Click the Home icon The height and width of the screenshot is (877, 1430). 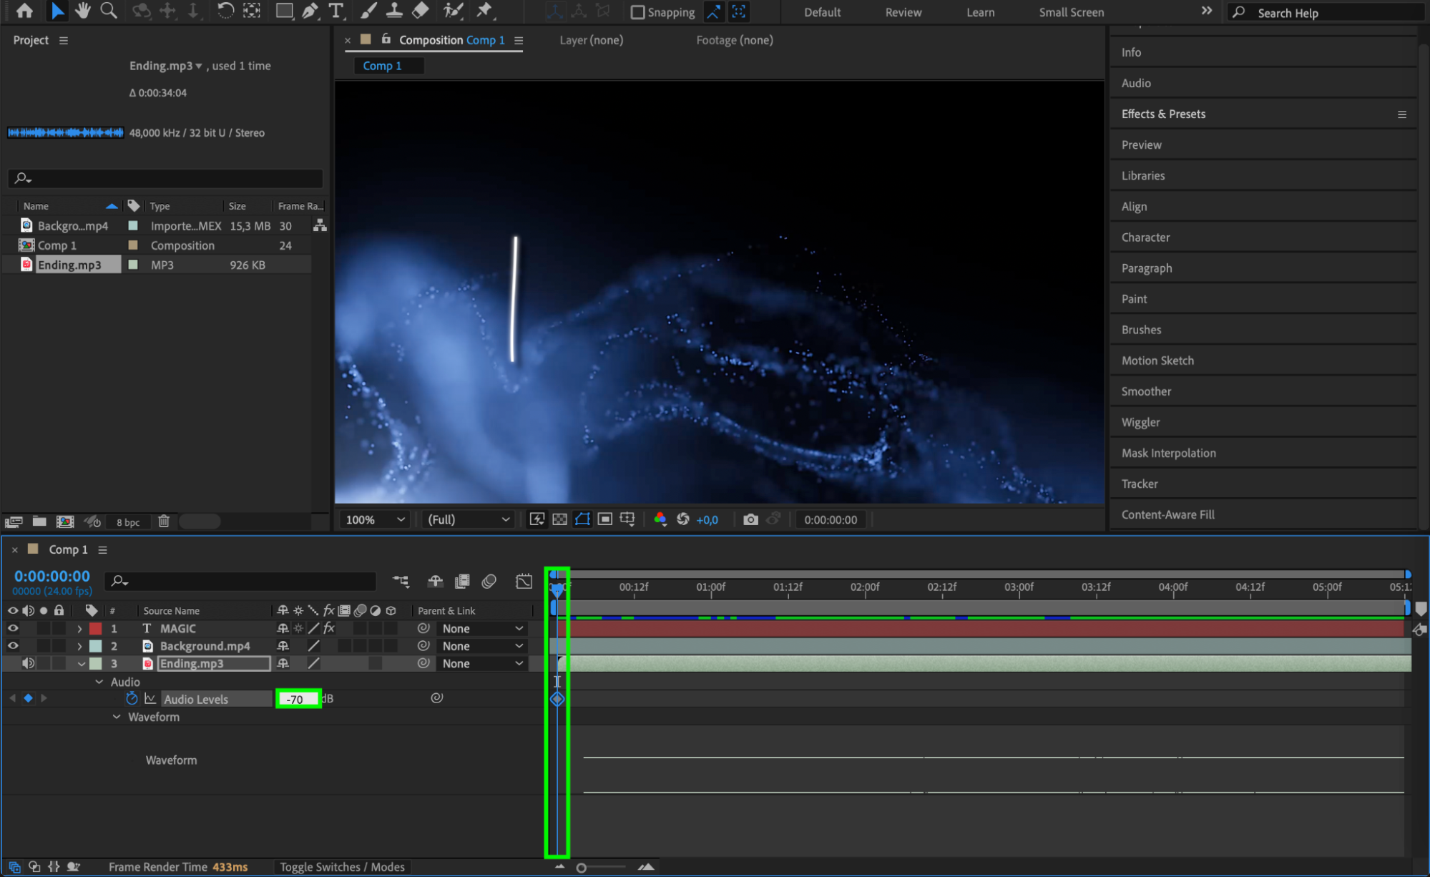coord(24,11)
